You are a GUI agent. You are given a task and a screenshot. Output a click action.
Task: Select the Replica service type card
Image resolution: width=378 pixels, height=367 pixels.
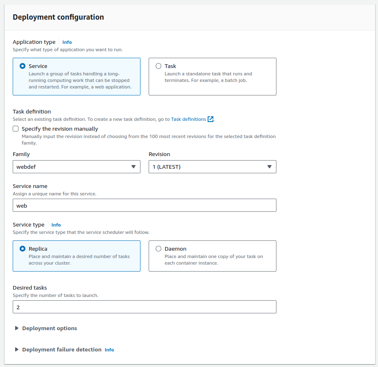76,256
